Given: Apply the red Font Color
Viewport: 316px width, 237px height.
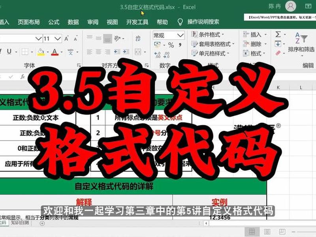Looking at the screenshot, I should coord(55,52).
